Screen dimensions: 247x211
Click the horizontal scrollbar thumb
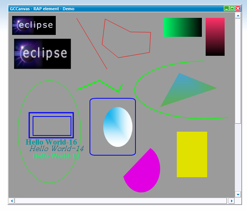click(121, 201)
